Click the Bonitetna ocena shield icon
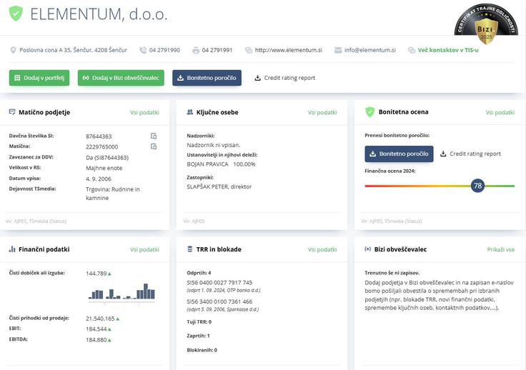526x370 pixels. coord(369,112)
